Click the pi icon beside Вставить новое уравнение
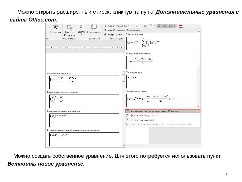This screenshot has width=242, height=182. pyautogui.click(x=127, y=116)
